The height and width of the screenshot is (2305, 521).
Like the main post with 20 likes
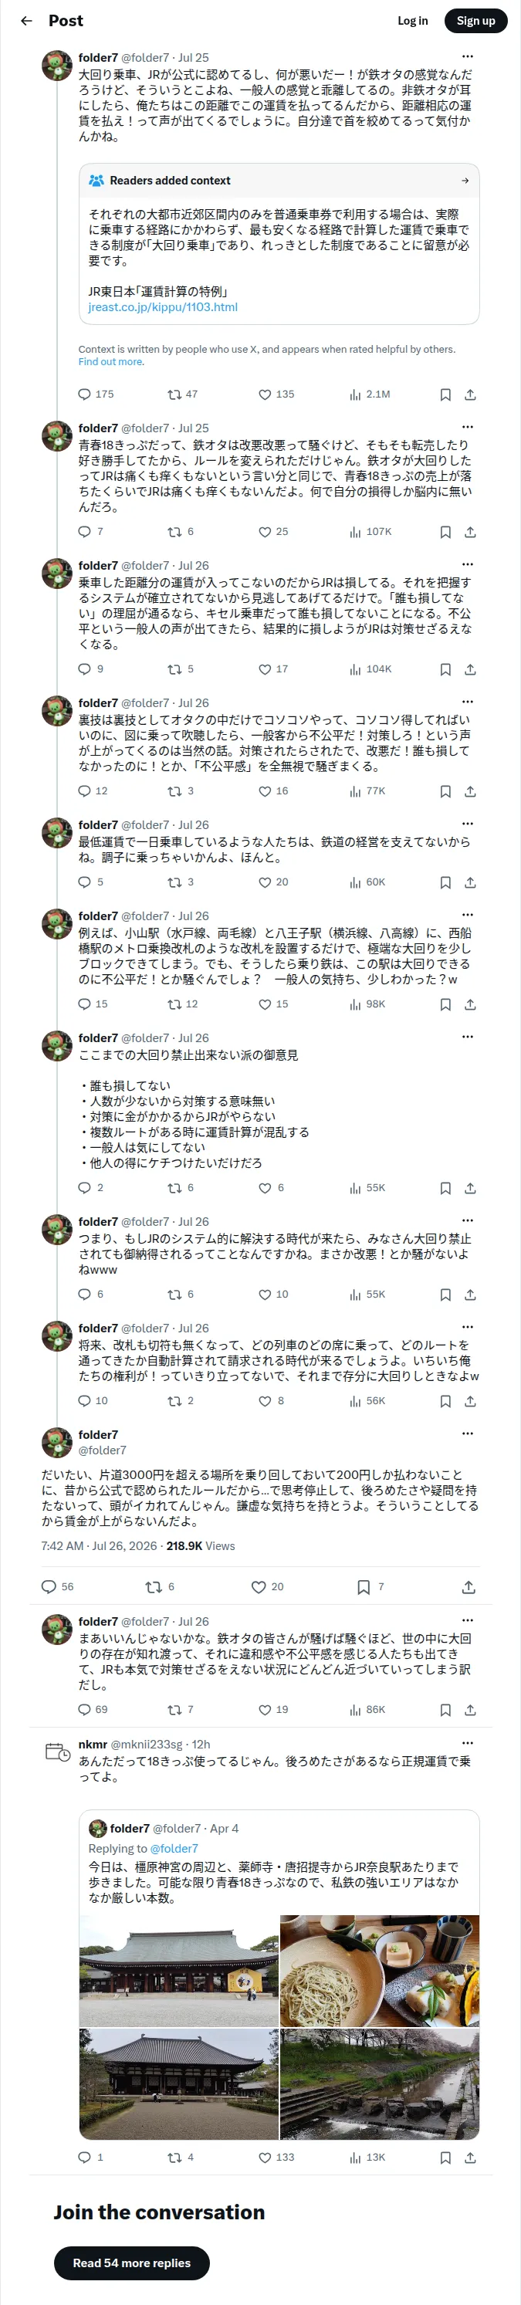pyautogui.click(x=268, y=1587)
